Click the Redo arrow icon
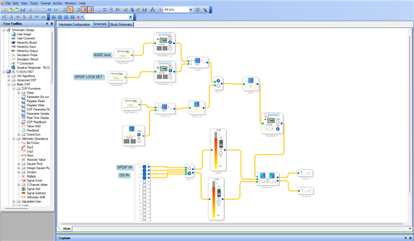 pos(56,10)
